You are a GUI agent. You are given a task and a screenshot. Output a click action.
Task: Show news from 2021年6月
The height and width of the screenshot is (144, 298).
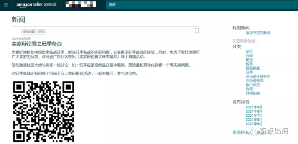click(254, 119)
